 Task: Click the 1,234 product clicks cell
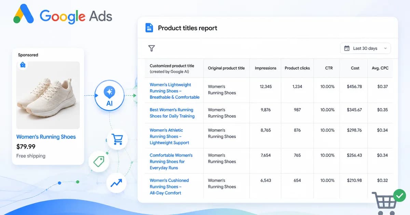297,87
